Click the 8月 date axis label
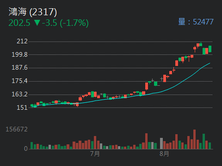This screenshot has height=166, width=222. (164, 154)
